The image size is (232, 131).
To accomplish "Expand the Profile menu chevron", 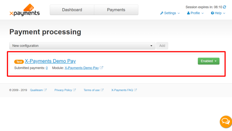I will point(203,13).
